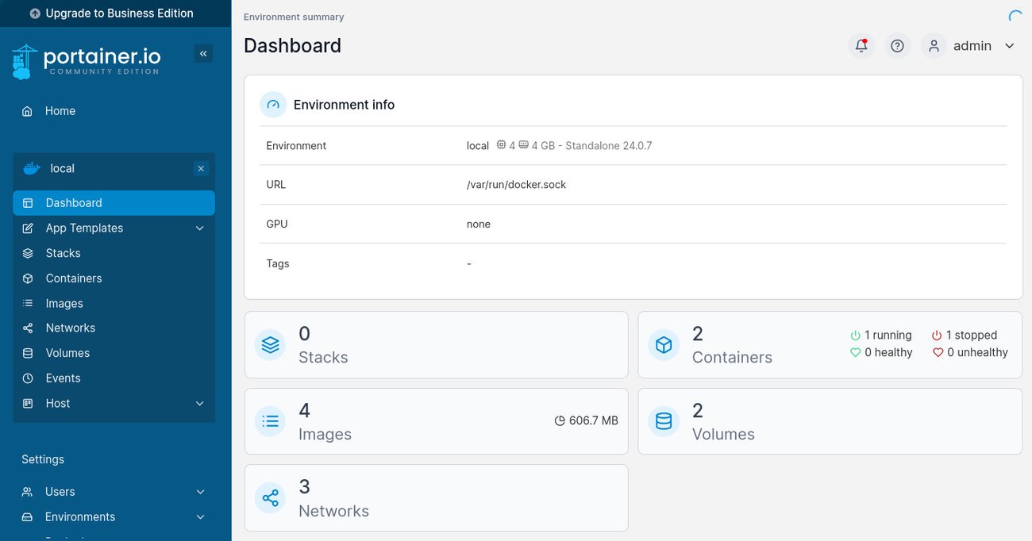The image size is (1032, 541).
Task: Click the Portainer.io logo
Action: [86, 59]
